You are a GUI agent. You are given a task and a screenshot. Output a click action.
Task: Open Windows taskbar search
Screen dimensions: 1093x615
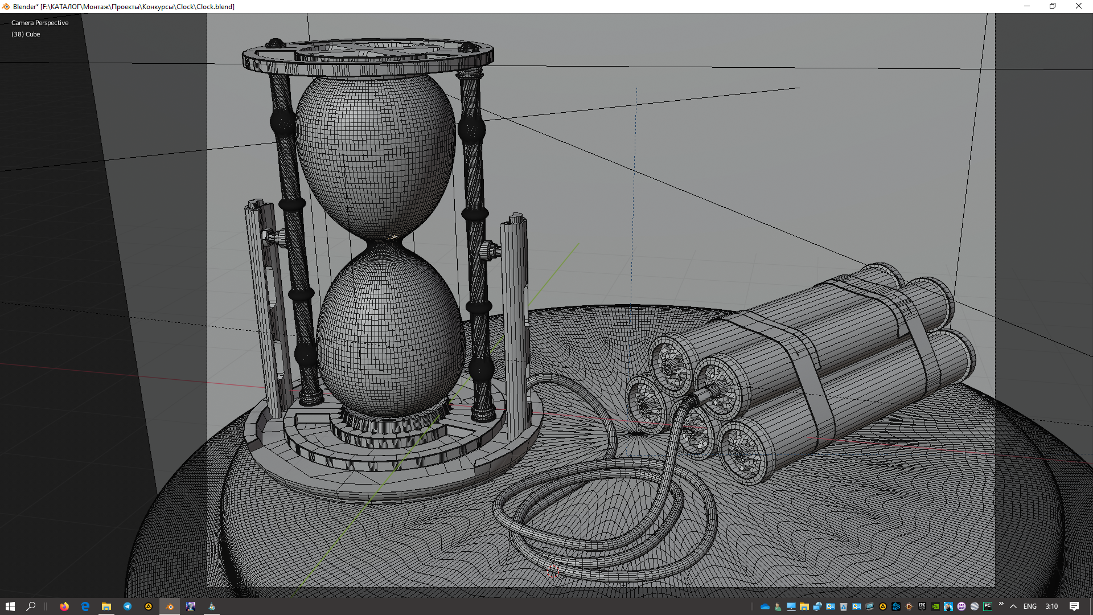(x=31, y=606)
